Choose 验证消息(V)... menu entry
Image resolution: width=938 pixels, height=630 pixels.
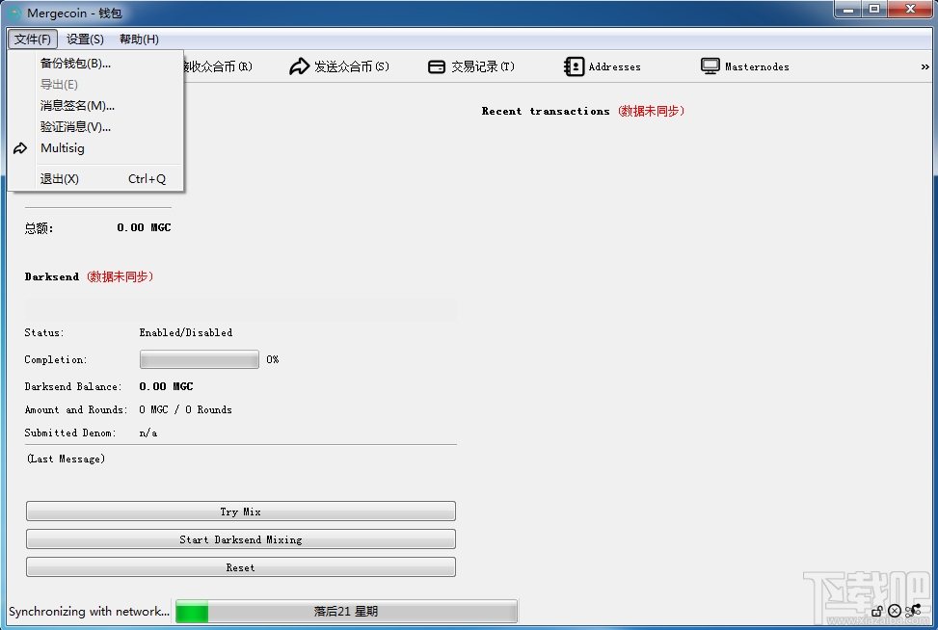(x=95, y=127)
